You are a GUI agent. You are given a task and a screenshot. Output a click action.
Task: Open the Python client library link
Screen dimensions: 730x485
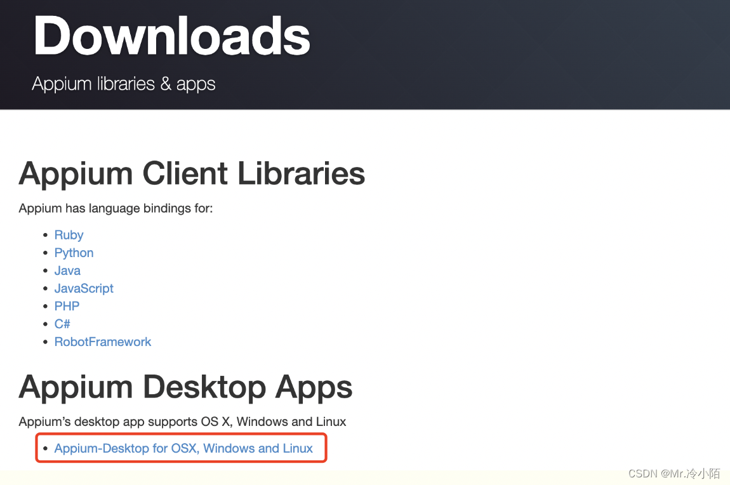click(74, 253)
